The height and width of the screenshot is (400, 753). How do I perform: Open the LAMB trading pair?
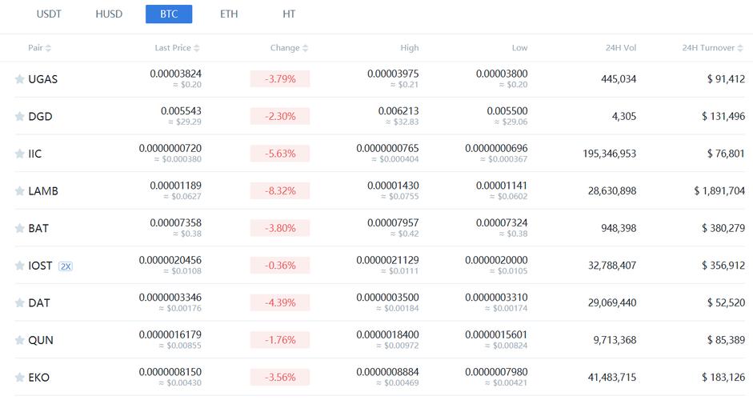click(x=43, y=191)
